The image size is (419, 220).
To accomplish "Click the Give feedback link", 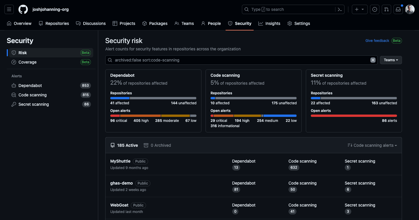I will 377,41.
